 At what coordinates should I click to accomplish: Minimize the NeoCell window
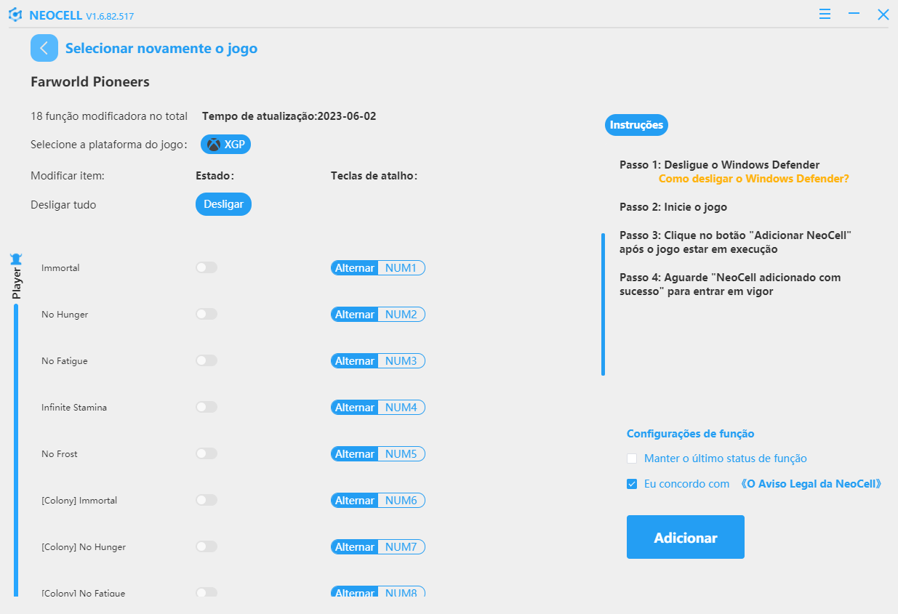point(854,14)
